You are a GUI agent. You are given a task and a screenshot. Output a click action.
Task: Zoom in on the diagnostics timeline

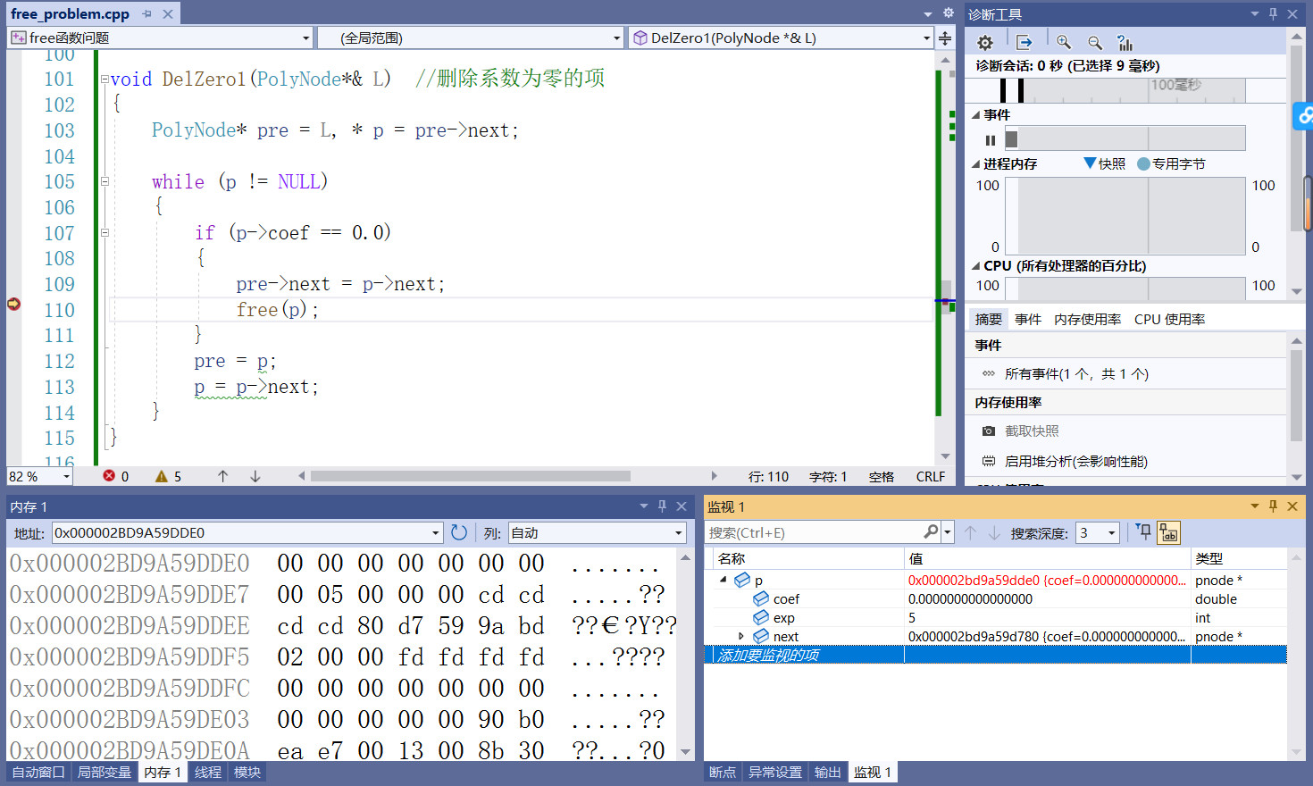(1063, 42)
